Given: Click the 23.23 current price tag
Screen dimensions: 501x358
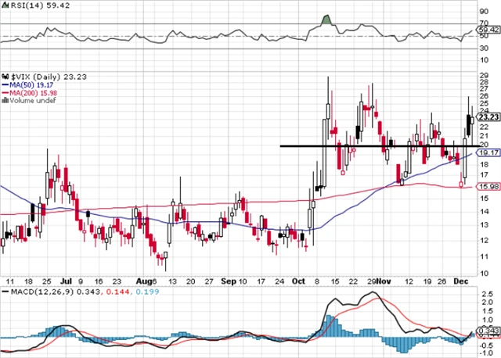Looking at the screenshot, I should tap(488, 116).
